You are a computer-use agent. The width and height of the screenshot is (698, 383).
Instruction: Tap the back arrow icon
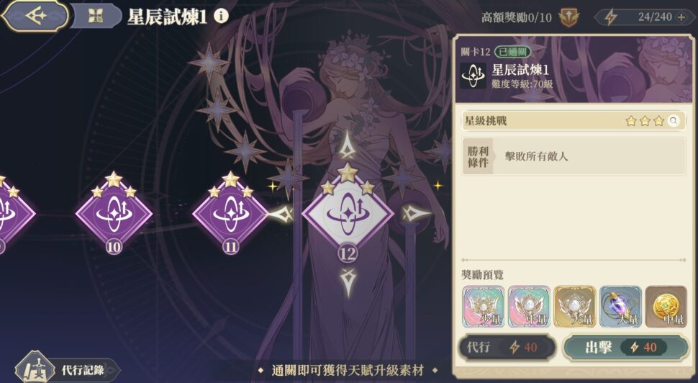pos(35,16)
